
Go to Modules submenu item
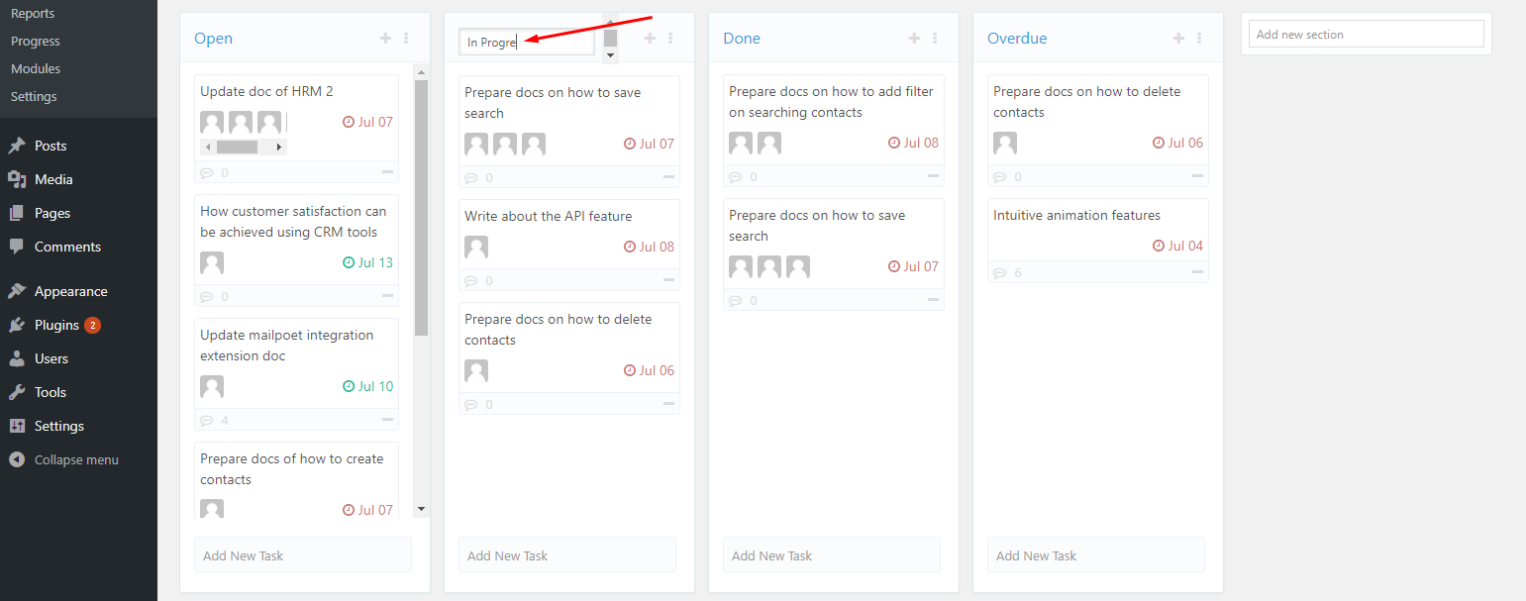pyautogui.click(x=36, y=69)
